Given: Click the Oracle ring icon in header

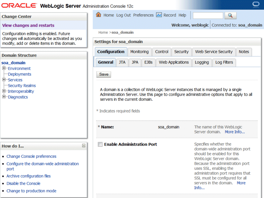Looking at the screenshot, I should pos(256,4).
